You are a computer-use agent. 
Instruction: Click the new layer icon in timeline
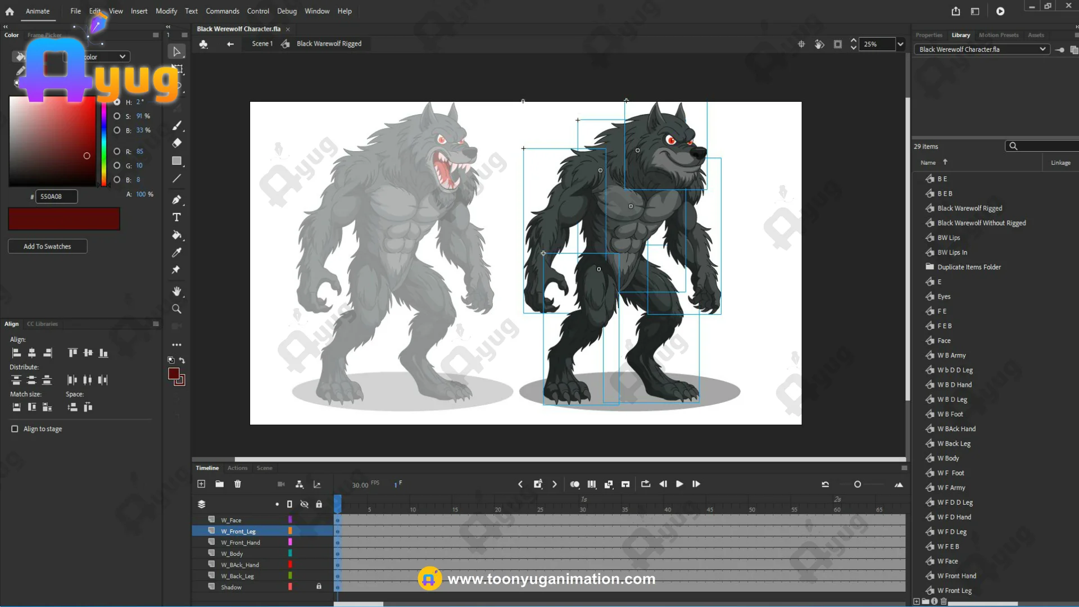(x=201, y=484)
